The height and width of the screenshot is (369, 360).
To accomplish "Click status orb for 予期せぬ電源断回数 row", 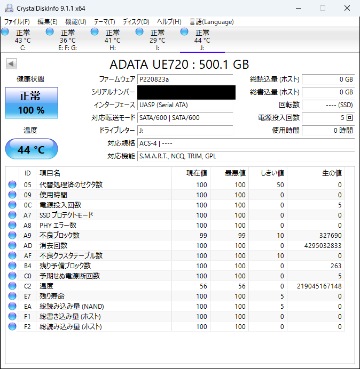I will click(x=12, y=276).
